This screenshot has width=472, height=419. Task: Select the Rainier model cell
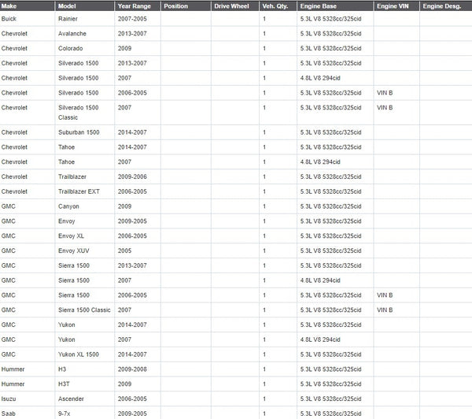68,19
